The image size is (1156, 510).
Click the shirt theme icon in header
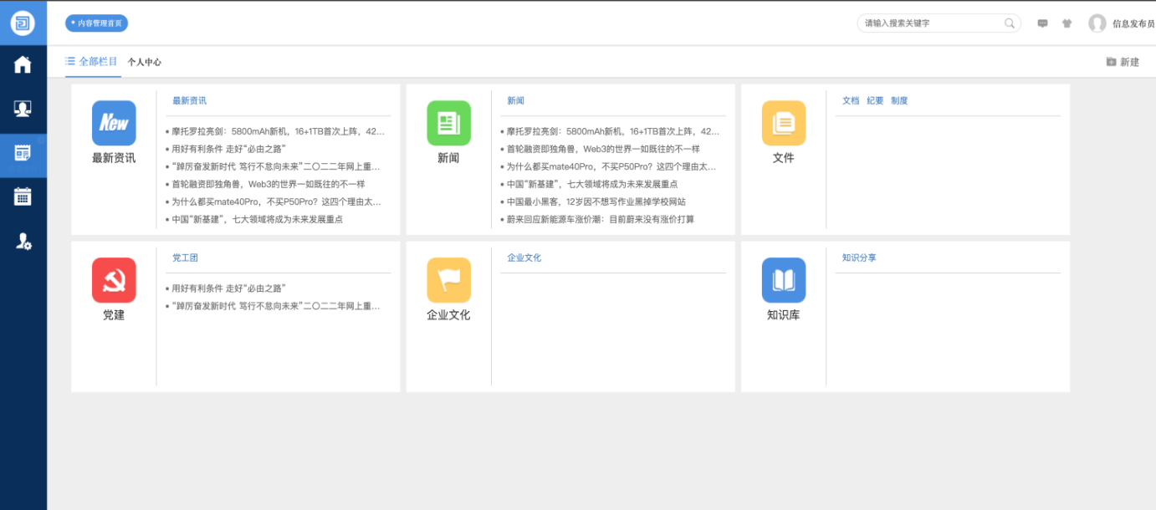(1066, 23)
